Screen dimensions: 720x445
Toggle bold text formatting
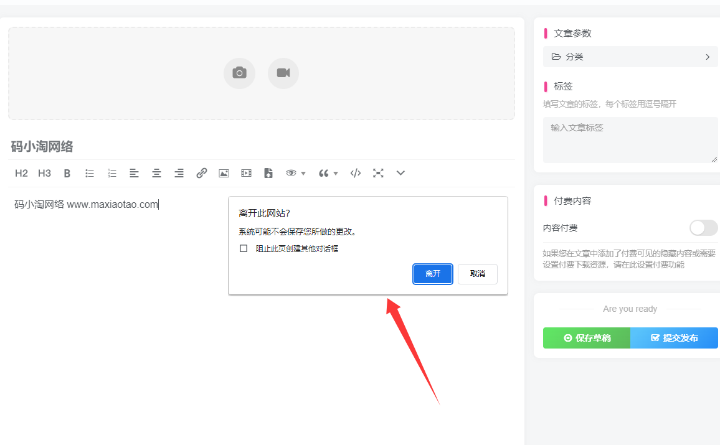point(67,173)
